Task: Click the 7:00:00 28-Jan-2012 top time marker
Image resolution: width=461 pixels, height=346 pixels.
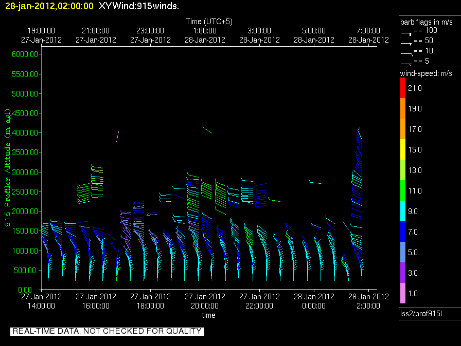Action: click(368, 35)
